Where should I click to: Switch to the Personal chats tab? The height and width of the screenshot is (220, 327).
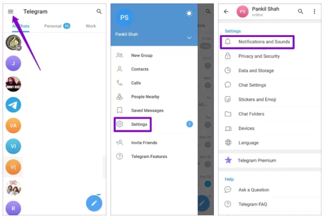(x=57, y=26)
